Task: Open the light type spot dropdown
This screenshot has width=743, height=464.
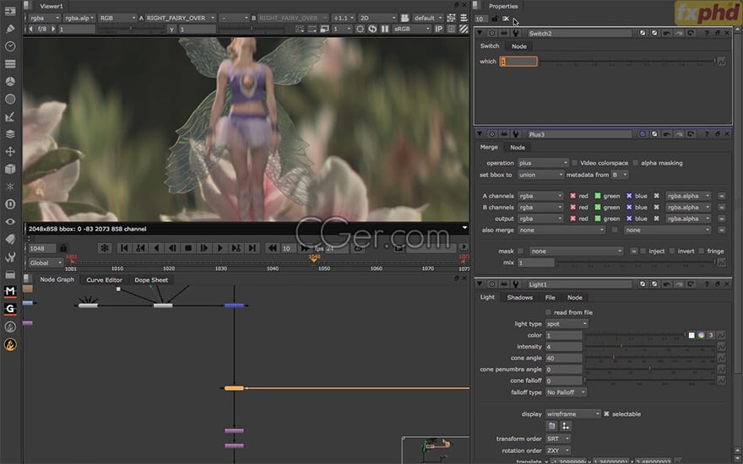Action: (567, 324)
